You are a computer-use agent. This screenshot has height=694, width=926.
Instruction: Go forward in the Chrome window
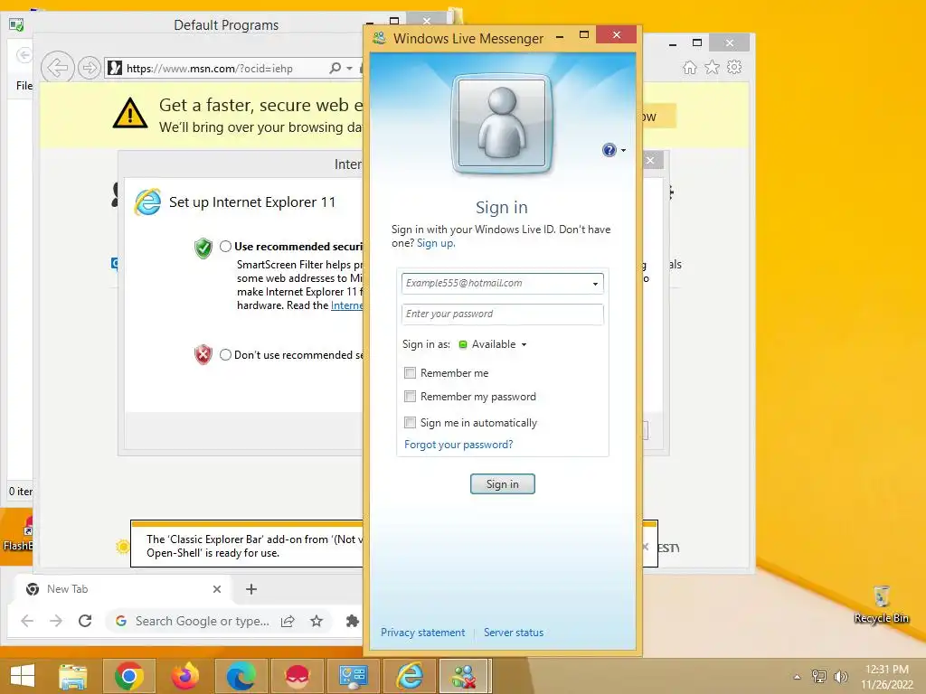(56, 621)
